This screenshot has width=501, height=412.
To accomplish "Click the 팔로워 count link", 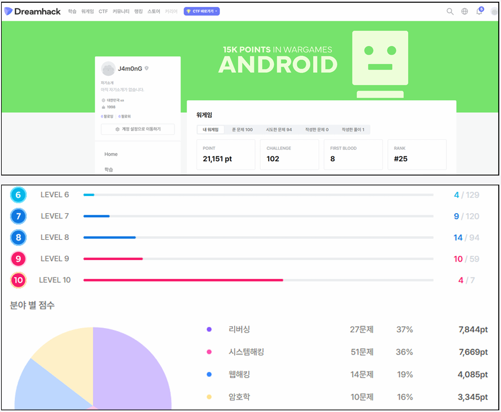I will coord(124,116).
